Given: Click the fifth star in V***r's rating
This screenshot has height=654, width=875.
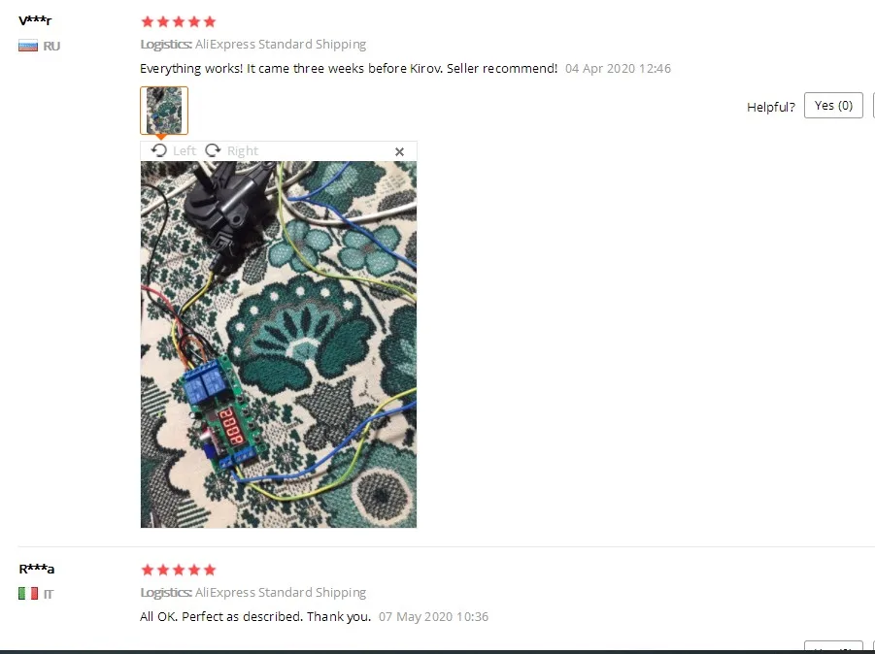Looking at the screenshot, I should [210, 21].
